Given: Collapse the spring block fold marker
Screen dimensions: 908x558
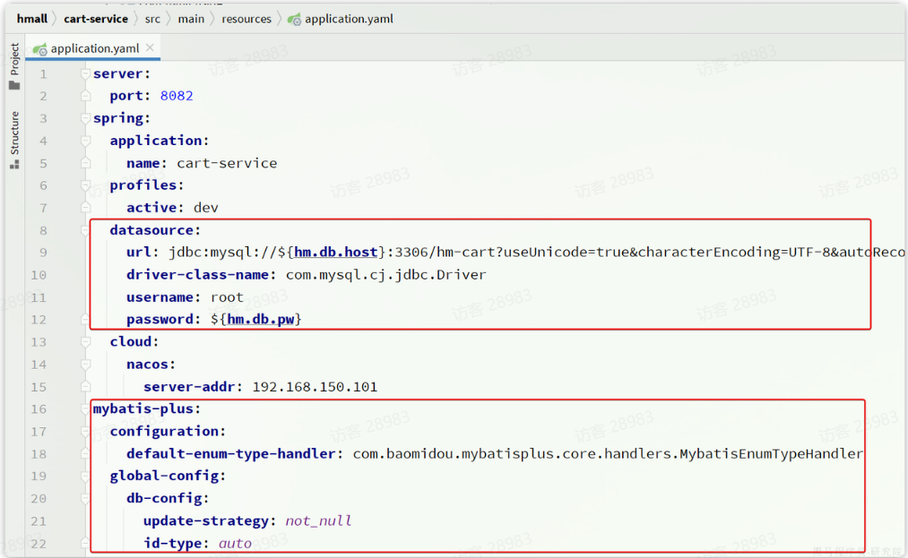Looking at the screenshot, I should [x=86, y=118].
